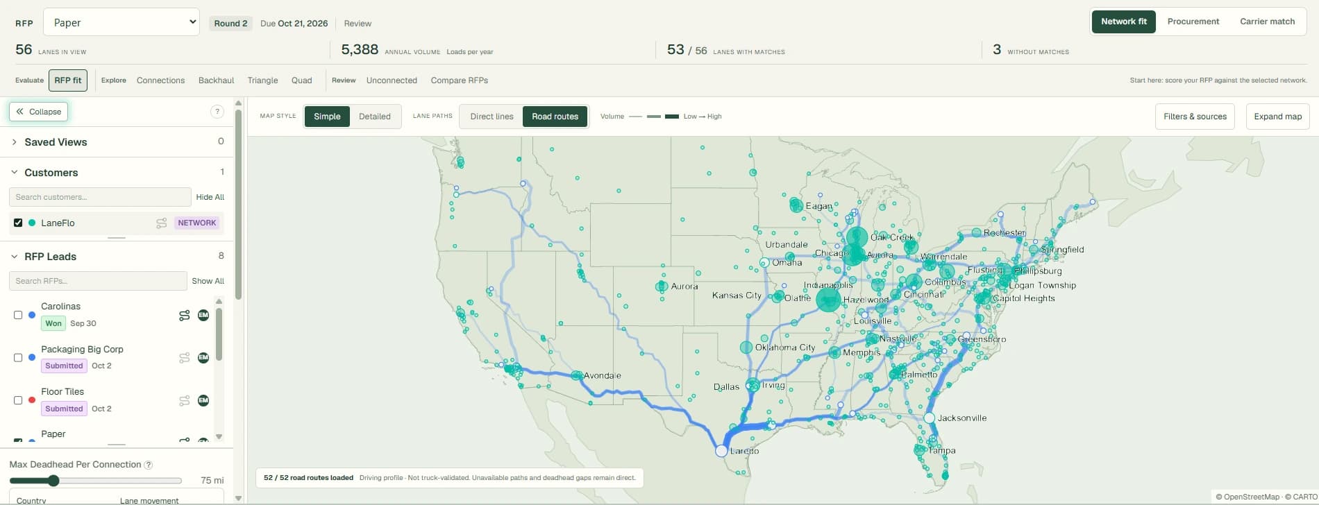1319x505 pixels.
Task: Open Max Deadhead Per Connection help icon
Action: [x=149, y=465]
